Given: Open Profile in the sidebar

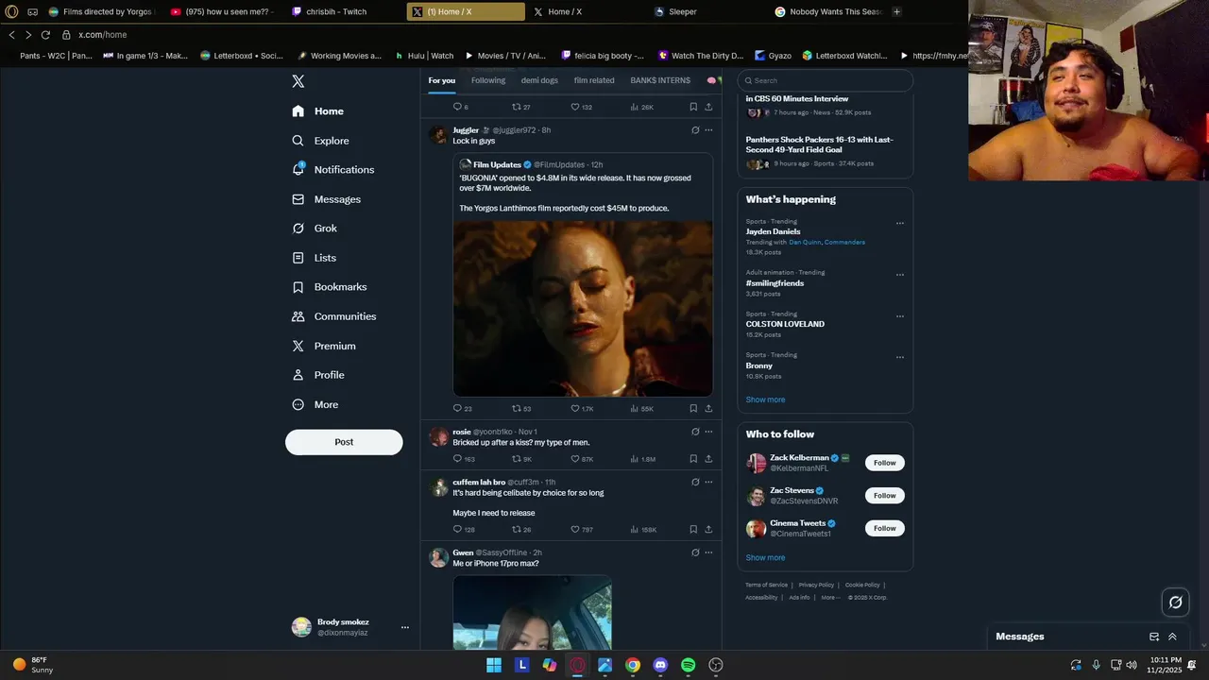Looking at the screenshot, I should click(318, 375).
